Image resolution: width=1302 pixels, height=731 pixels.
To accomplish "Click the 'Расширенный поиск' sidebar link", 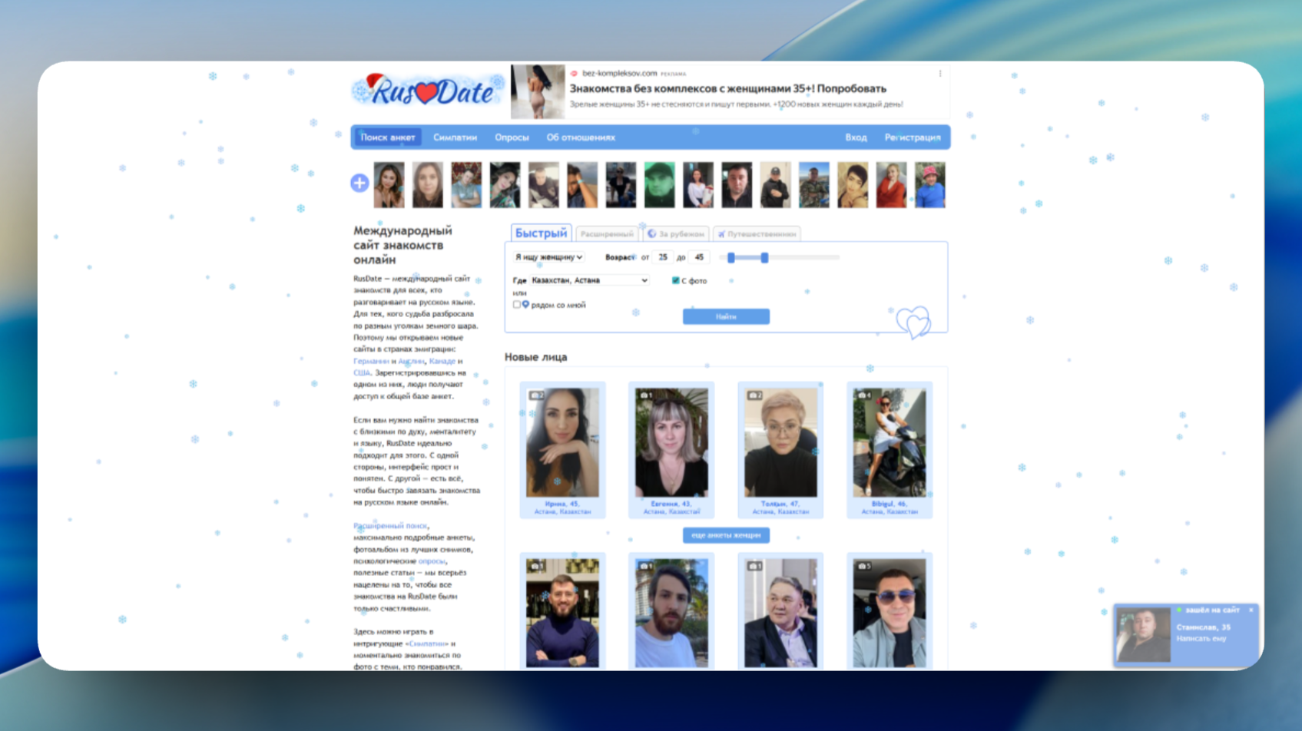I will pos(390,526).
